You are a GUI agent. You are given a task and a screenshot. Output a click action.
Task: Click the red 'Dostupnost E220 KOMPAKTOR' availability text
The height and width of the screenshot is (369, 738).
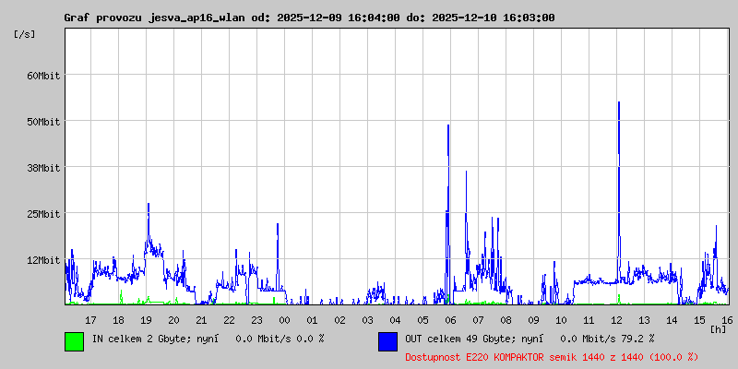552,356
